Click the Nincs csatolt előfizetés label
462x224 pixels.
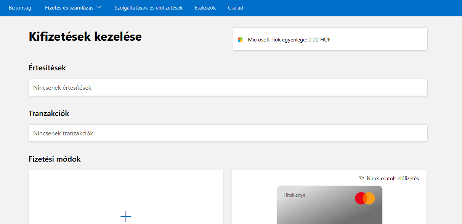point(393,178)
